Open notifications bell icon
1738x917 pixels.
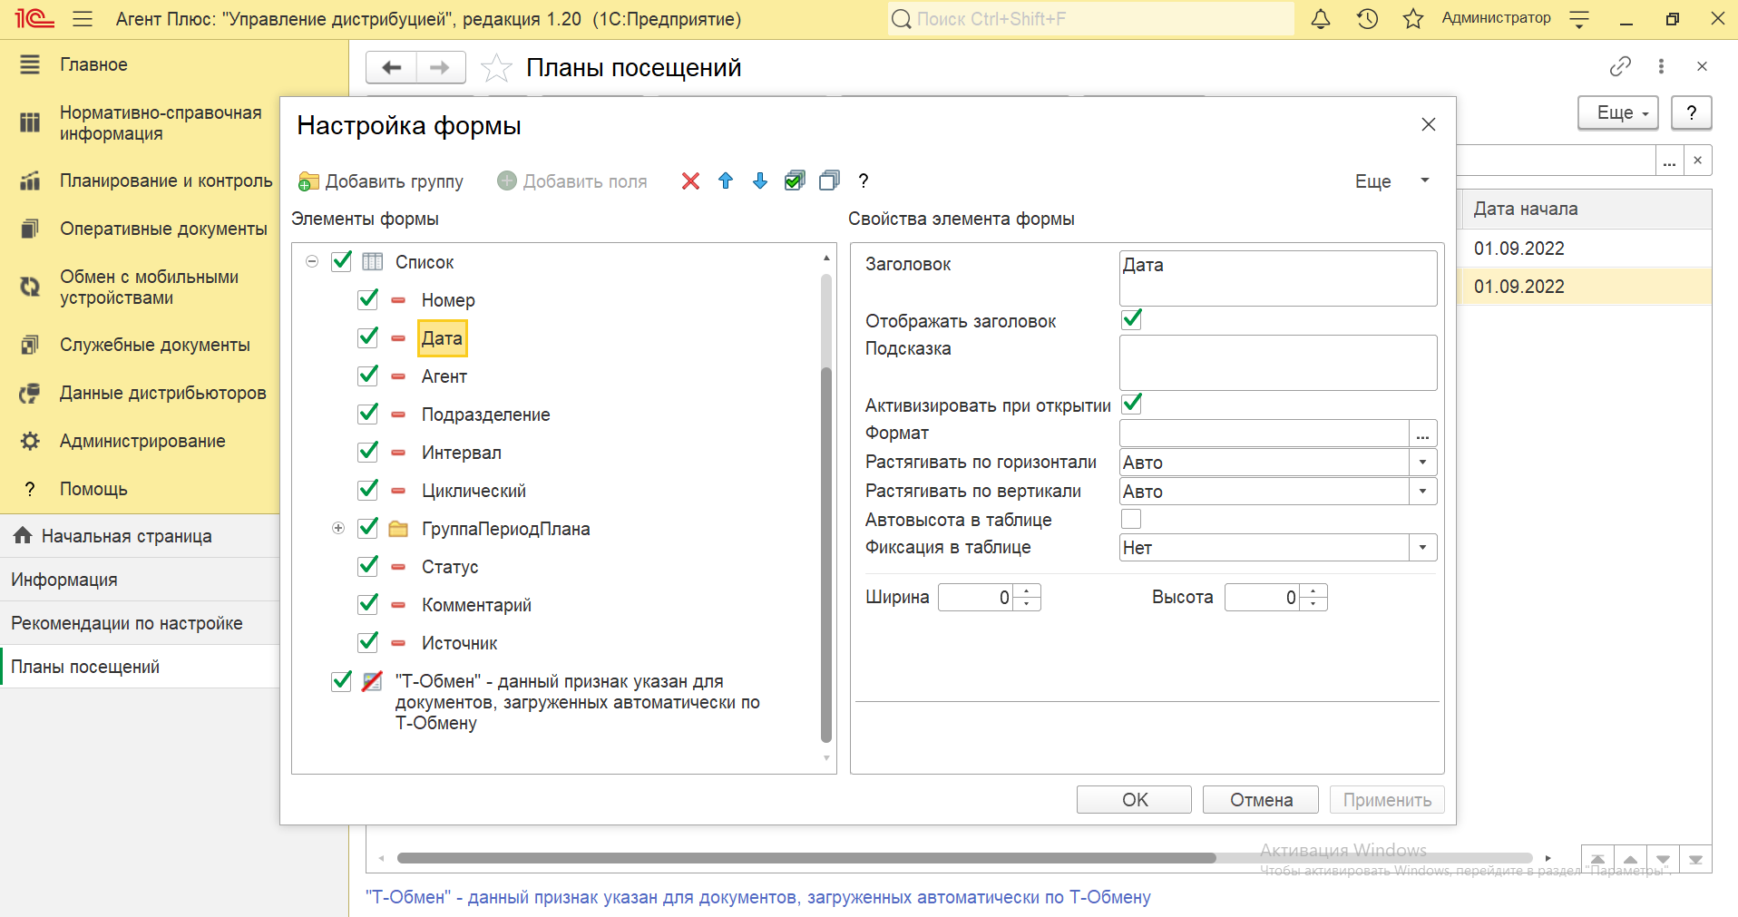(1321, 19)
